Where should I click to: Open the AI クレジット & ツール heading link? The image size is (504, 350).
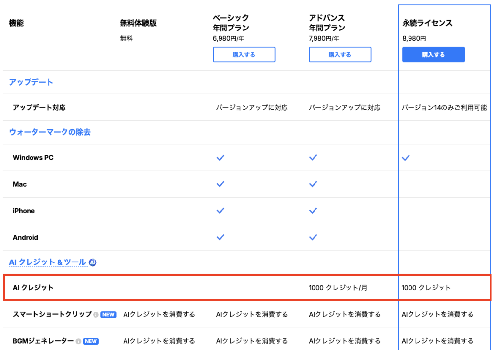point(47,262)
